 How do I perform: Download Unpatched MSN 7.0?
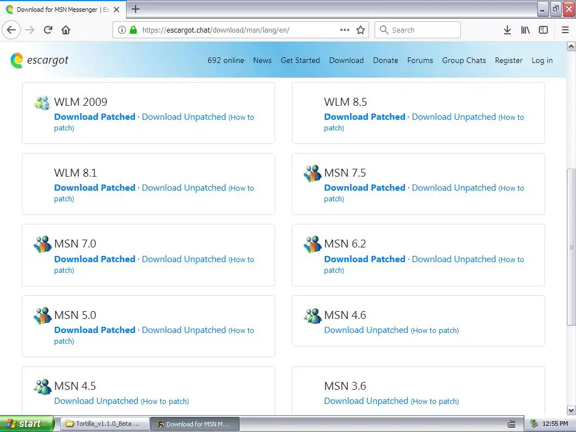[x=184, y=259]
